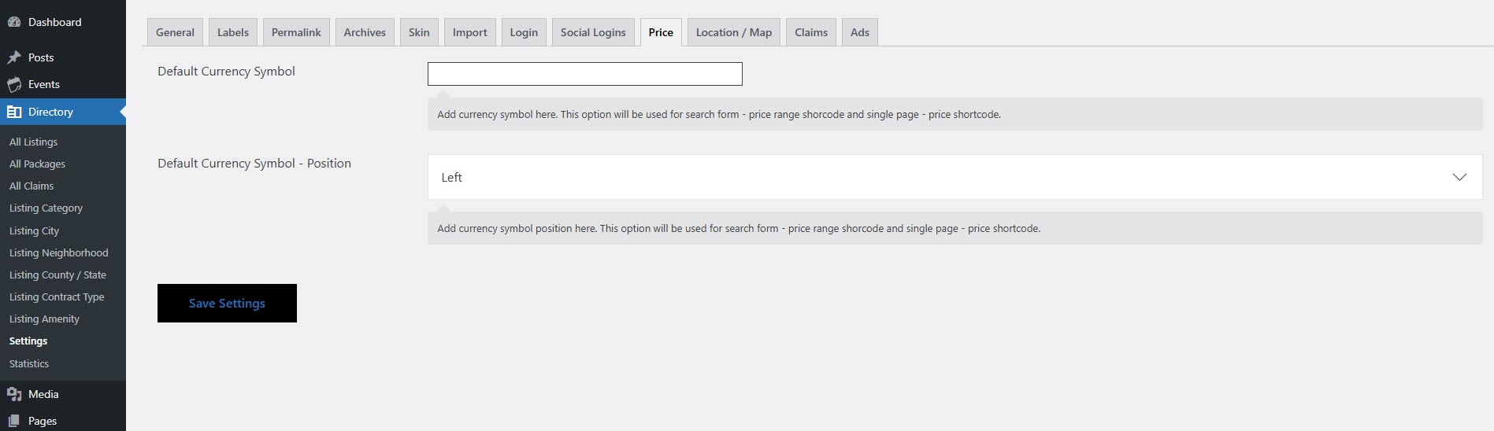Image resolution: width=1494 pixels, height=431 pixels.
Task: Click the Events icon in sidebar
Action: [14, 85]
